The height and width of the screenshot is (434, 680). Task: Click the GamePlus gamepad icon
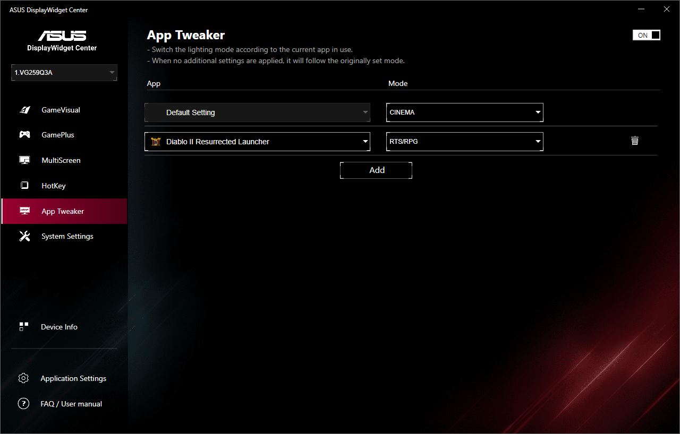coord(24,135)
